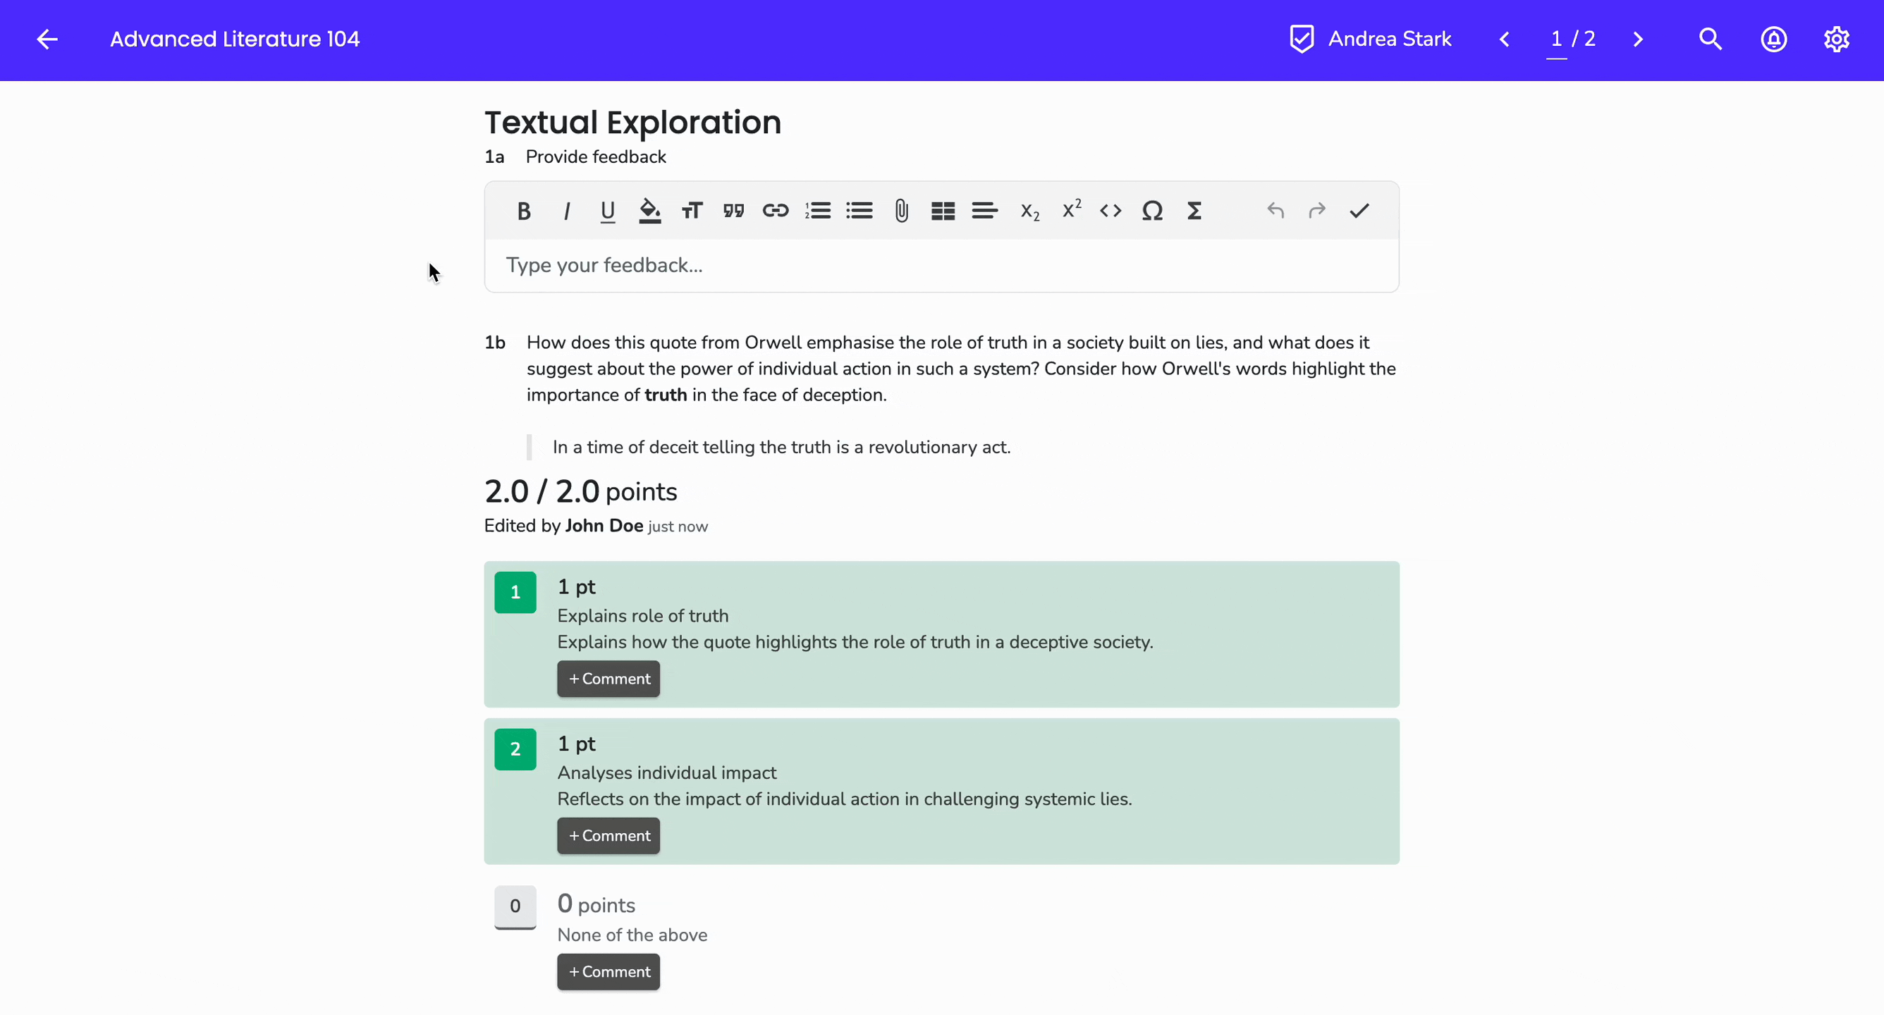Toggle rubric criterion 2 Analyses individual impact

(x=515, y=749)
